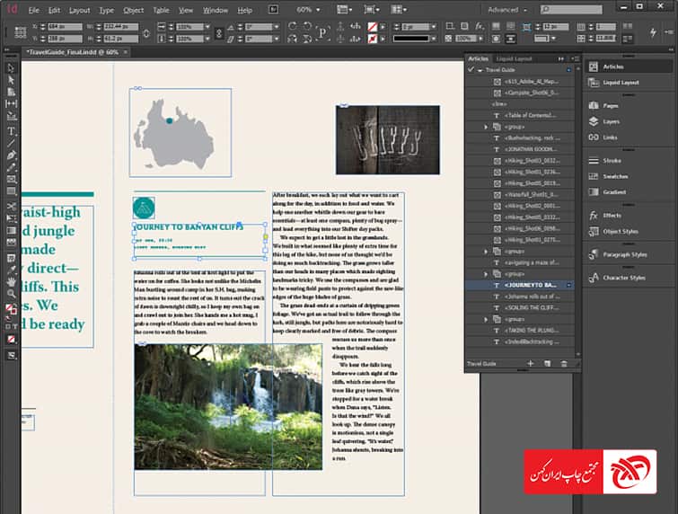
Task: Toggle constrain proportions for scaling percentages
Action: [219, 33]
